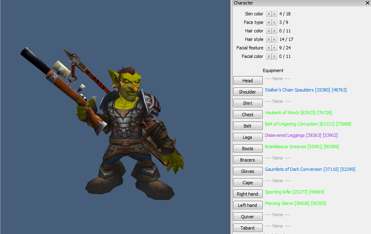This screenshot has width=371, height=234.
Task: Click the Gloves slot button
Action: coord(248,171)
